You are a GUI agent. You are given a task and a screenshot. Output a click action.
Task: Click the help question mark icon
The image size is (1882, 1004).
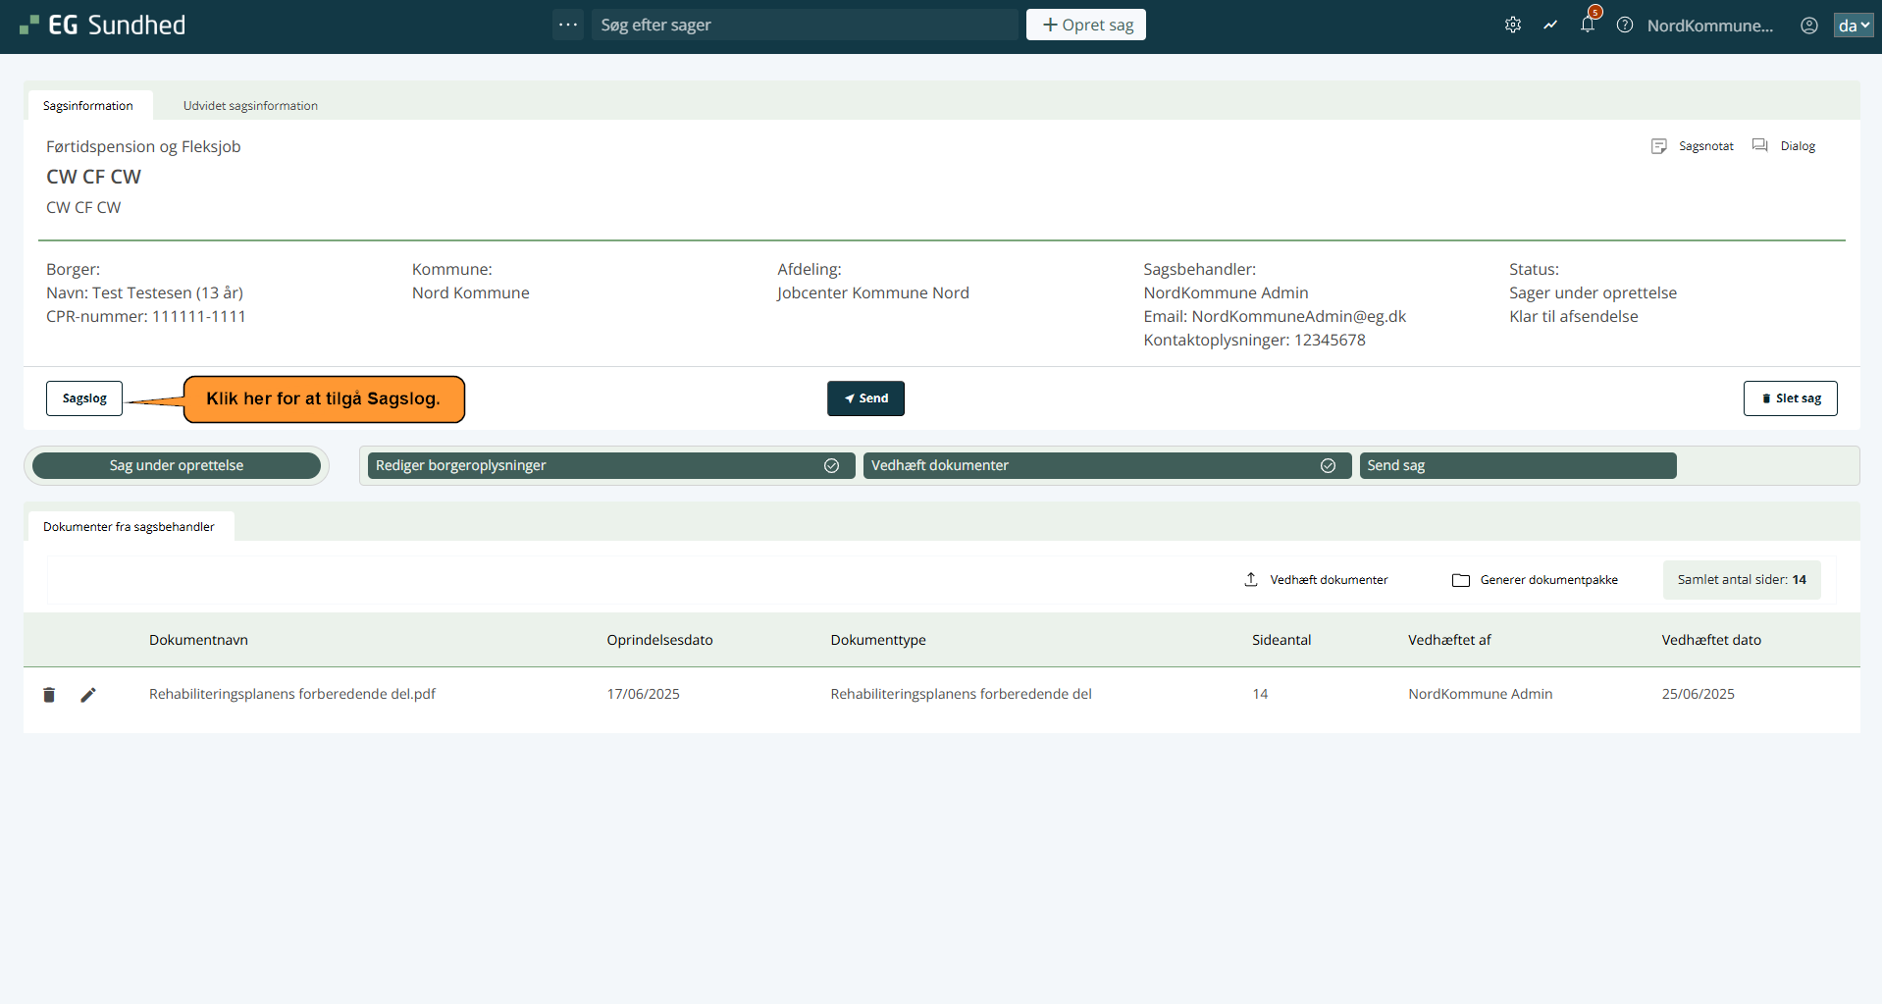coord(1625,26)
